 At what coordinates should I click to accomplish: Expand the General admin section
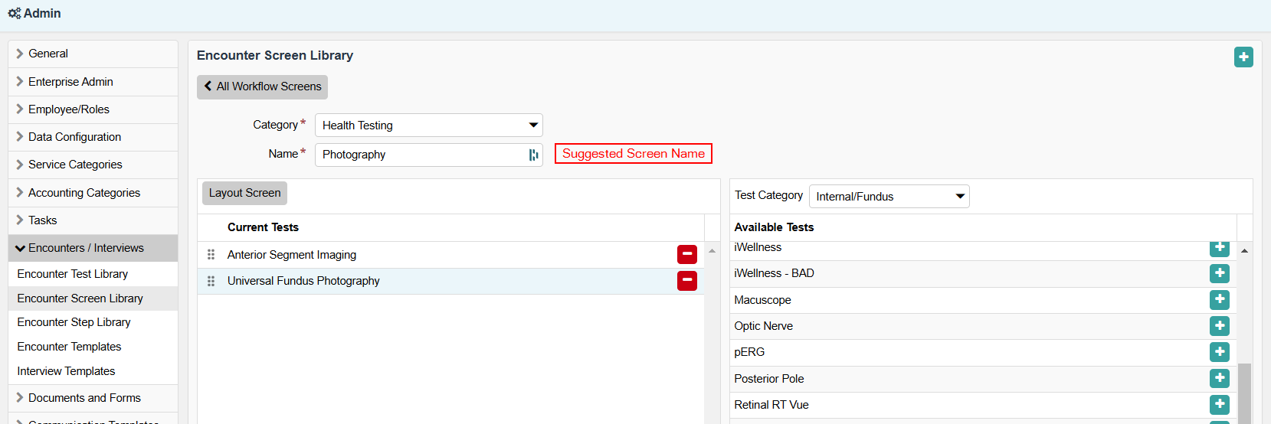[47, 54]
